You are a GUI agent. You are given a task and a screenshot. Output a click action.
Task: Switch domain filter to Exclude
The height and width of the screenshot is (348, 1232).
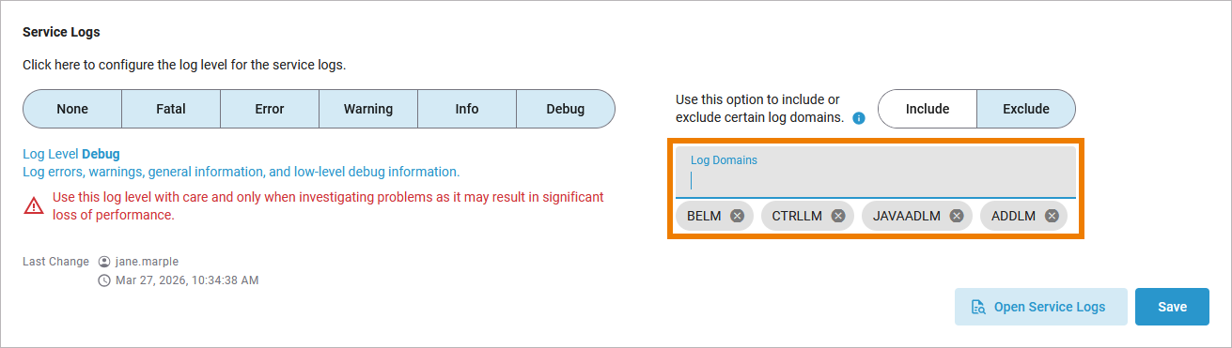(x=1026, y=109)
